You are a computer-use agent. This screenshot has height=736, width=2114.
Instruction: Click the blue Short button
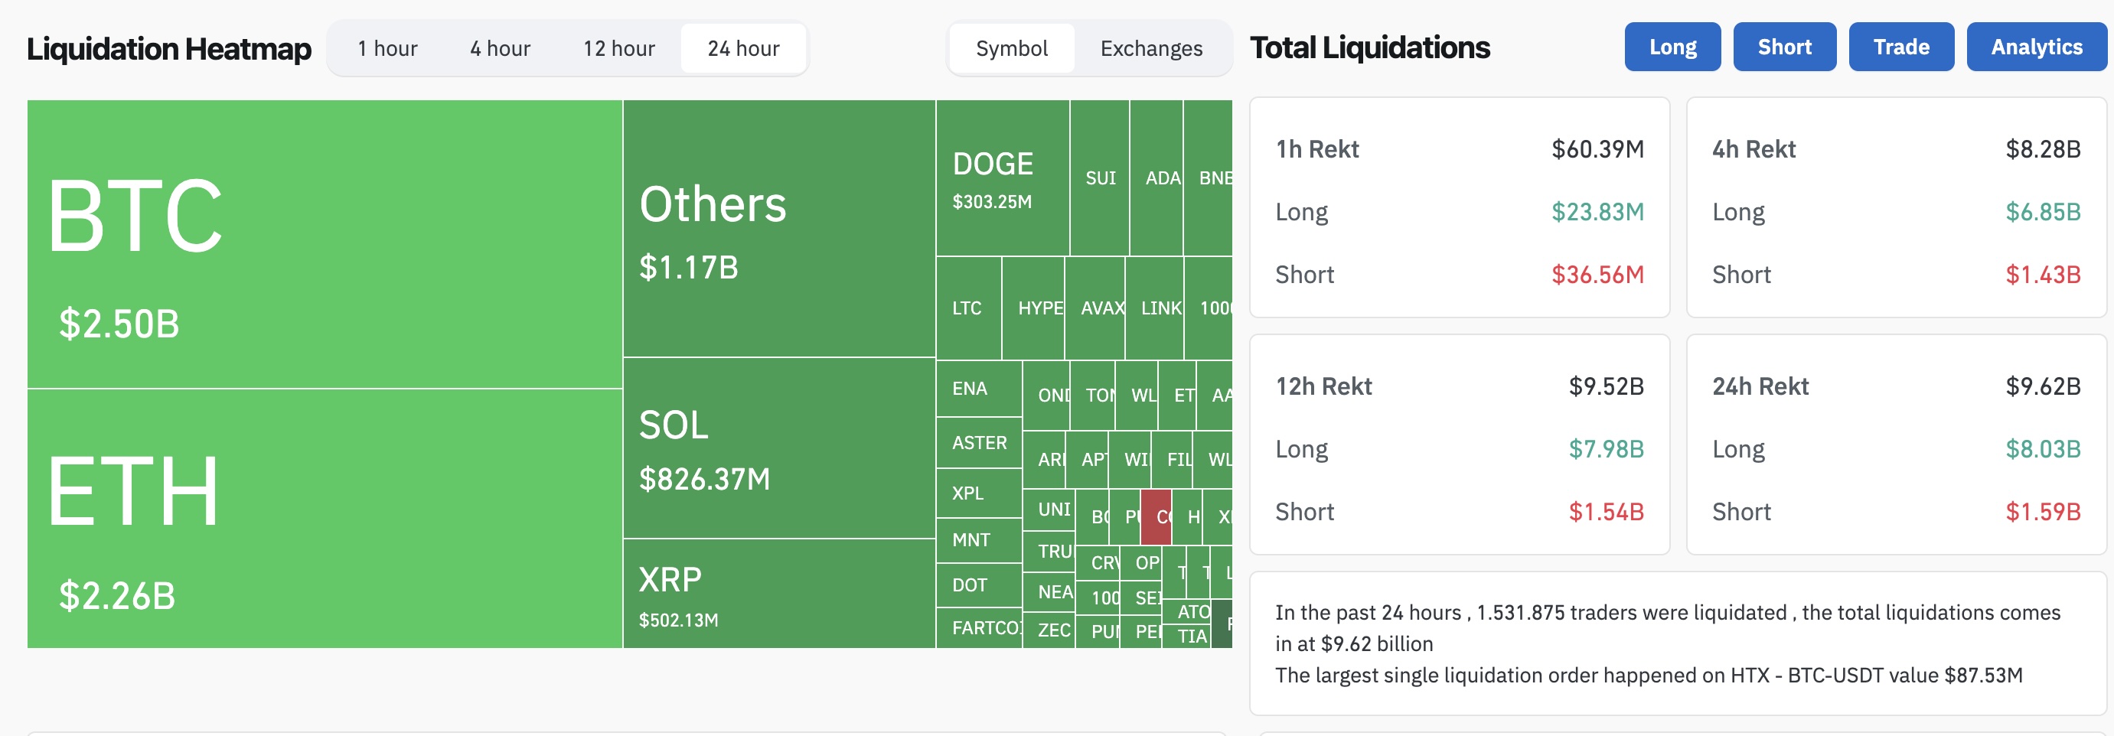click(1784, 47)
